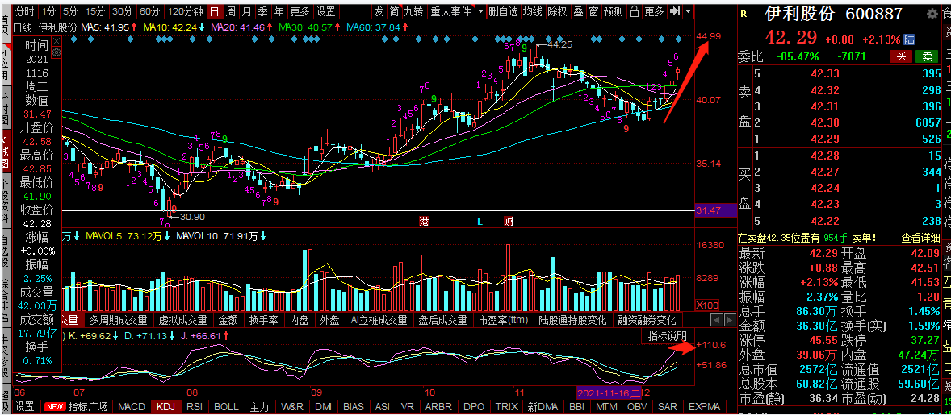Open the 查看详细 details link
This screenshot has height=415, width=951.
pyautogui.click(x=920, y=239)
